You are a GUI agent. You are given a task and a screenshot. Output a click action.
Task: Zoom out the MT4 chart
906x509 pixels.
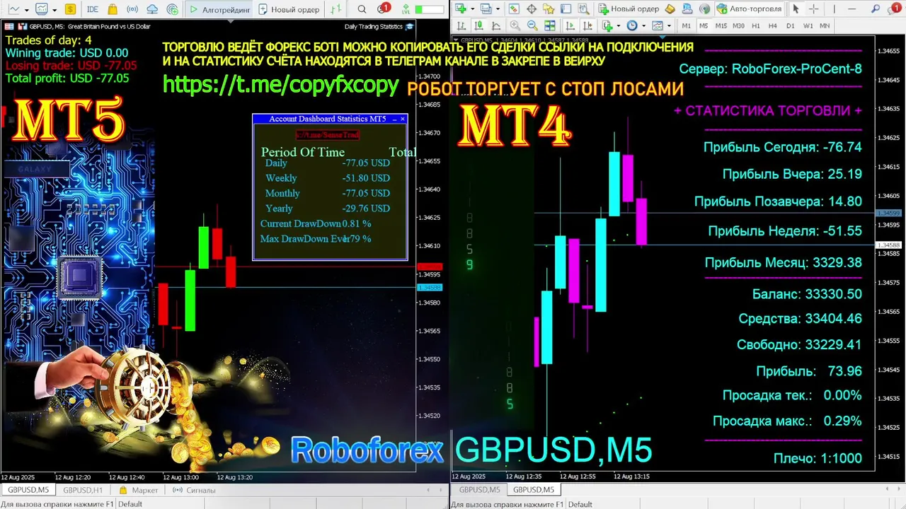point(532,25)
